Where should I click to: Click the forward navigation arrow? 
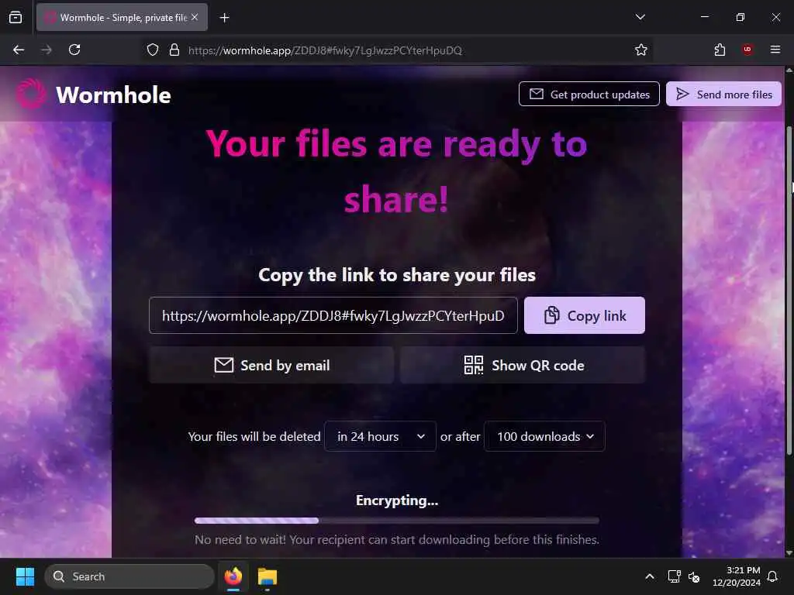pyautogui.click(x=47, y=50)
